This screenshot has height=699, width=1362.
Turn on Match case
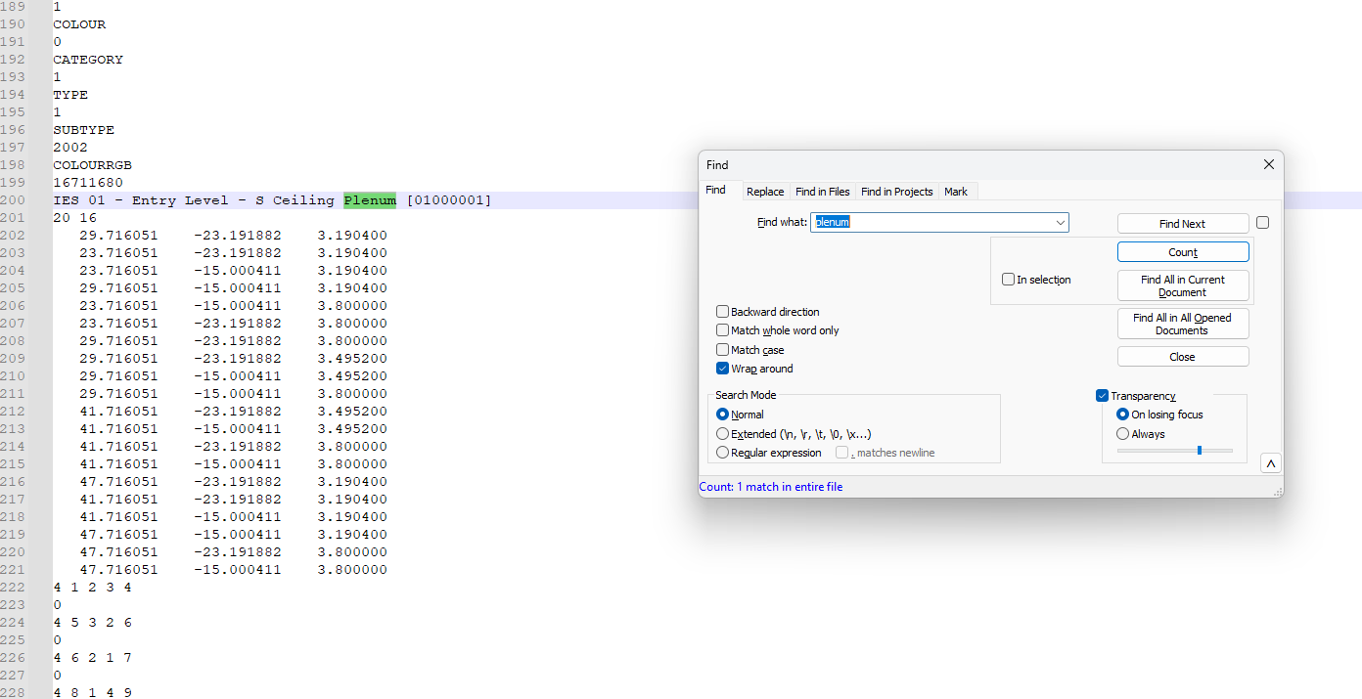click(723, 350)
